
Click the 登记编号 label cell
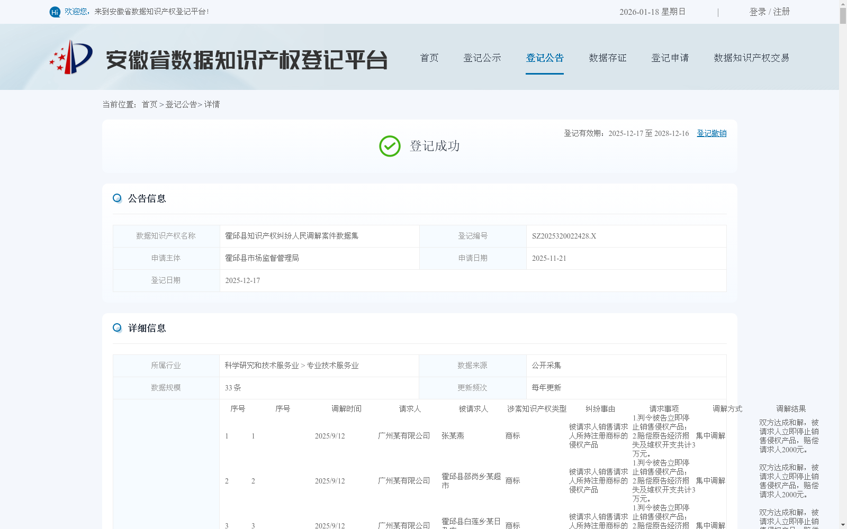[x=473, y=236]
